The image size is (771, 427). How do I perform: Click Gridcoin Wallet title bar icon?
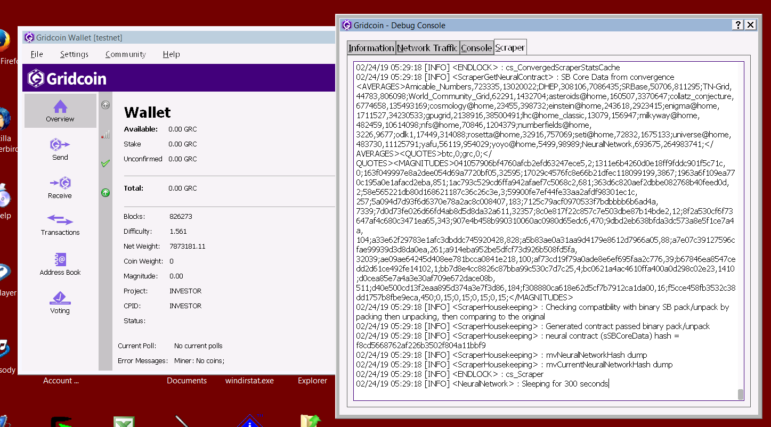coord(29,37)
